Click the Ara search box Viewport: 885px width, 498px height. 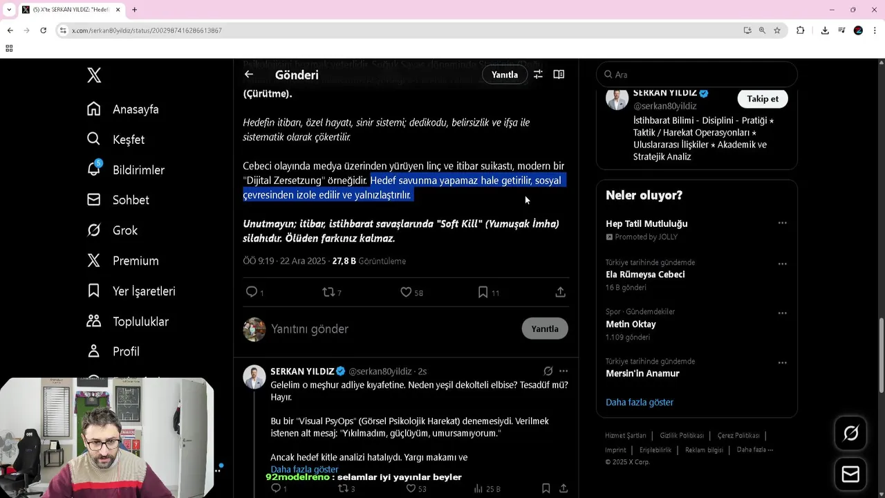click(697, 75)
